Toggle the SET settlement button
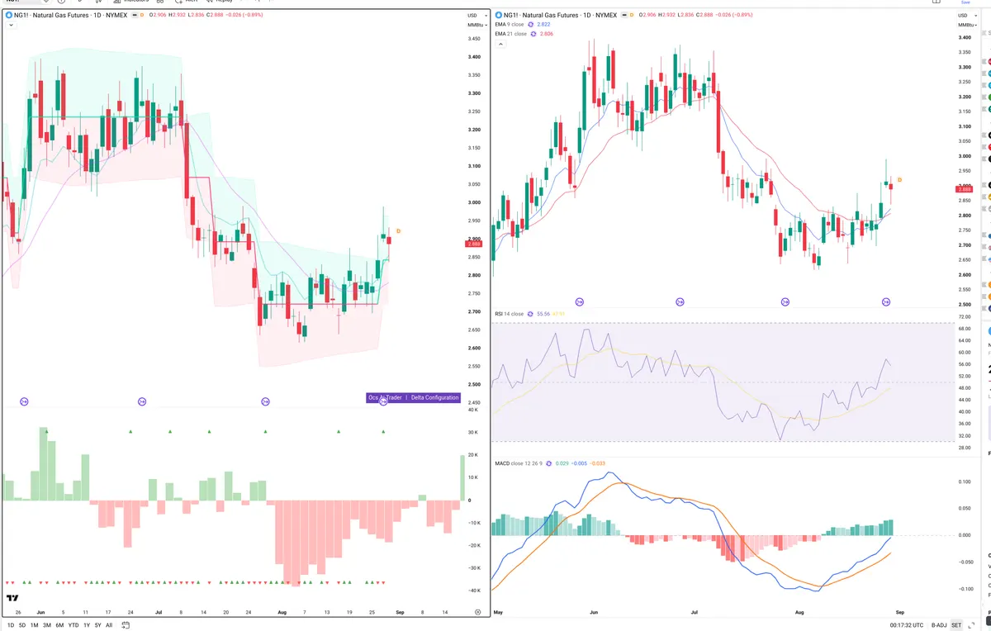This screenshot has width=991, height=631. pos(956,625)
